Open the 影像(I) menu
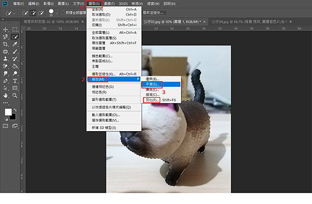This screenshot has width=312, height=204. point(48,4)
